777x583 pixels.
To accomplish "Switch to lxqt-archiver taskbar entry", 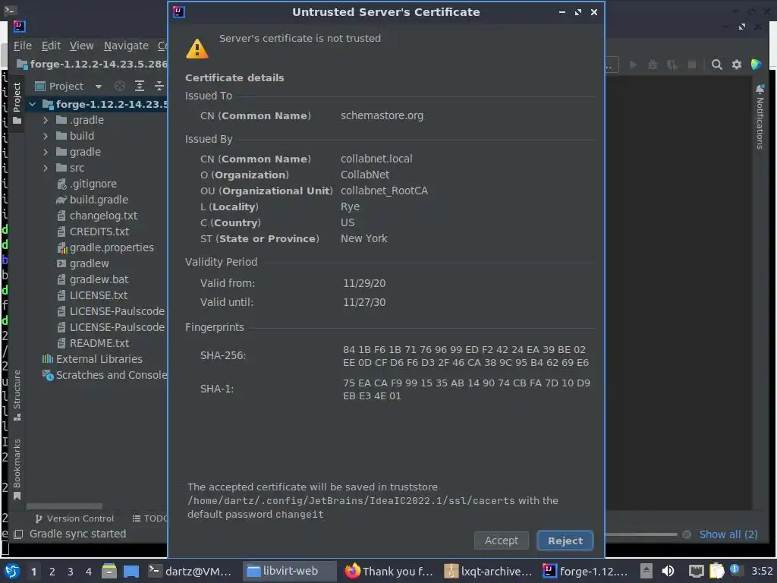I will pyautogui.click(x=488, y=571).
